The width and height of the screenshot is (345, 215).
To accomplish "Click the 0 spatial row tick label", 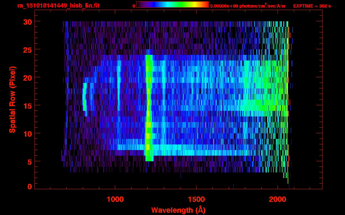I will click(29, 186).
